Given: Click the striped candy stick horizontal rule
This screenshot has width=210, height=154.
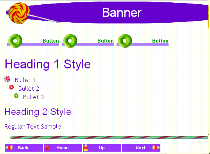Looking at the screenshot, I should 109,137.
